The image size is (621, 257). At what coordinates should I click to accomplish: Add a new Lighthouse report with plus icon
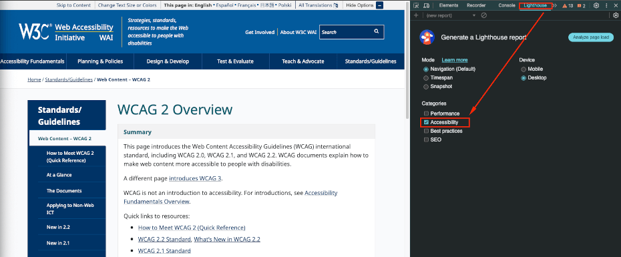[416, 15]
